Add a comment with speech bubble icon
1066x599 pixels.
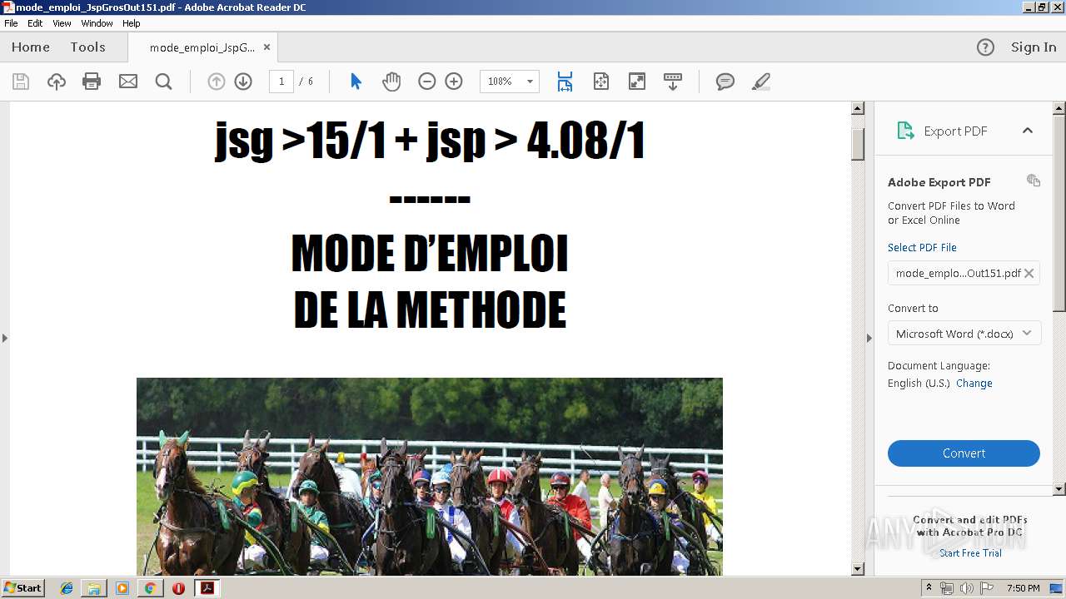coord(725,82)
